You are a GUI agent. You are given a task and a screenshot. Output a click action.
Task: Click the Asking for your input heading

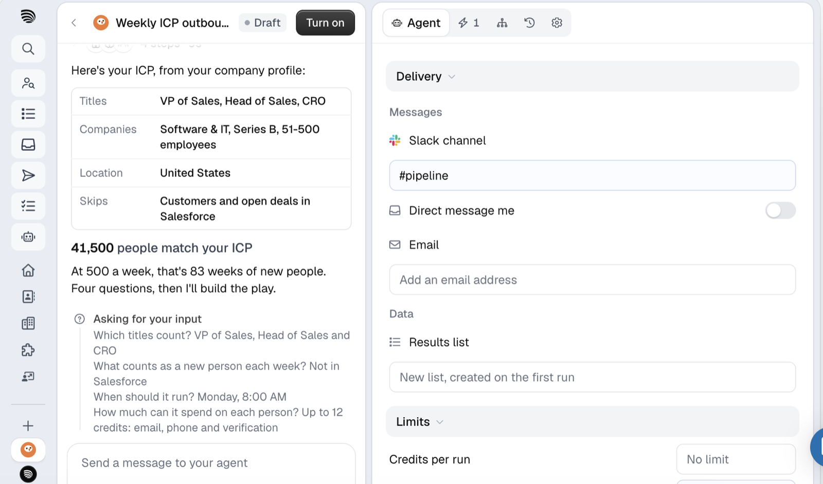[x=148, y=319]
